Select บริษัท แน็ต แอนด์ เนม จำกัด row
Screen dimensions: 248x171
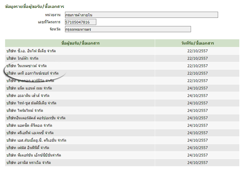tap(29, 88)
